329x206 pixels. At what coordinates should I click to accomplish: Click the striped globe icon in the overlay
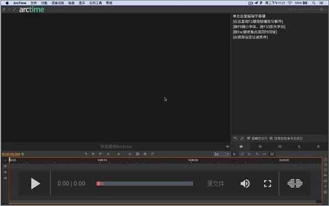click(x=295, y=183)
